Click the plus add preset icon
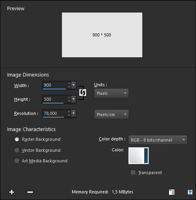Viewport: 196px width, 200px height. click(x=12, y=192)
